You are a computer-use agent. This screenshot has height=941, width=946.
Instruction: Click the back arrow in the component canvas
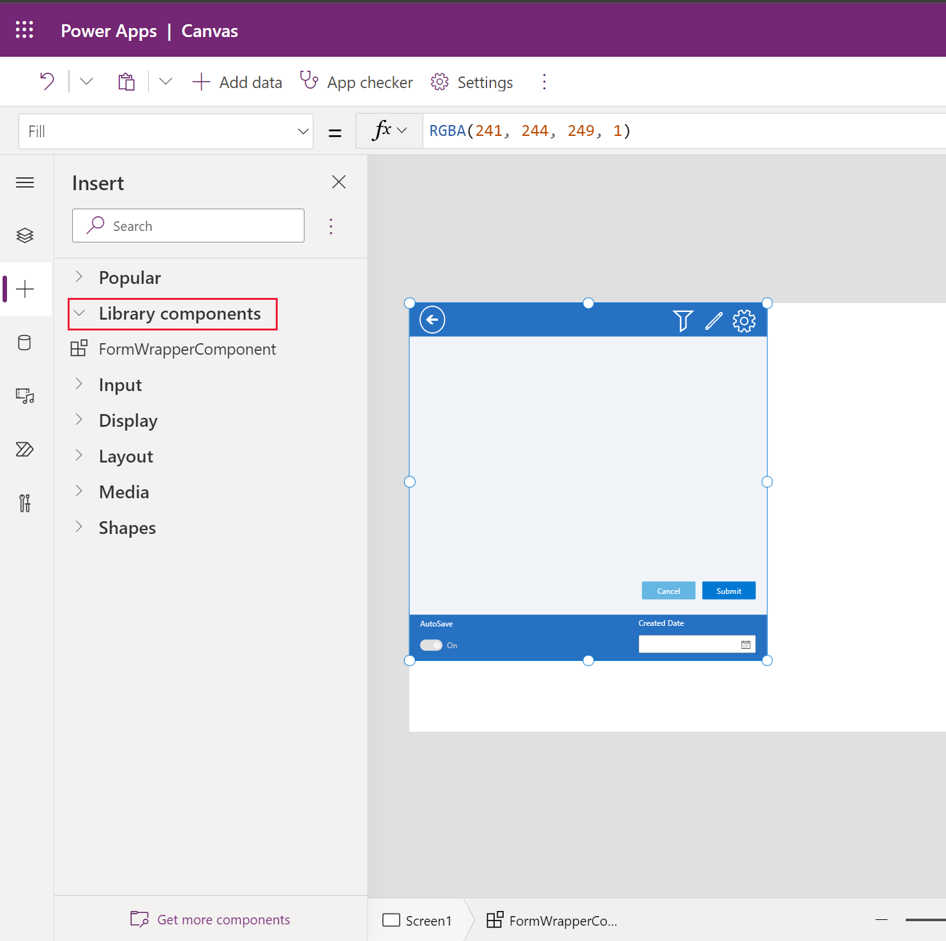click(432, 320)
